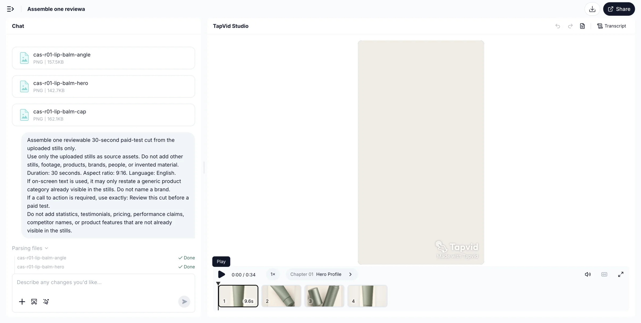The image size is (641, 323).
Task: Play the video preview
Action: 221,274
